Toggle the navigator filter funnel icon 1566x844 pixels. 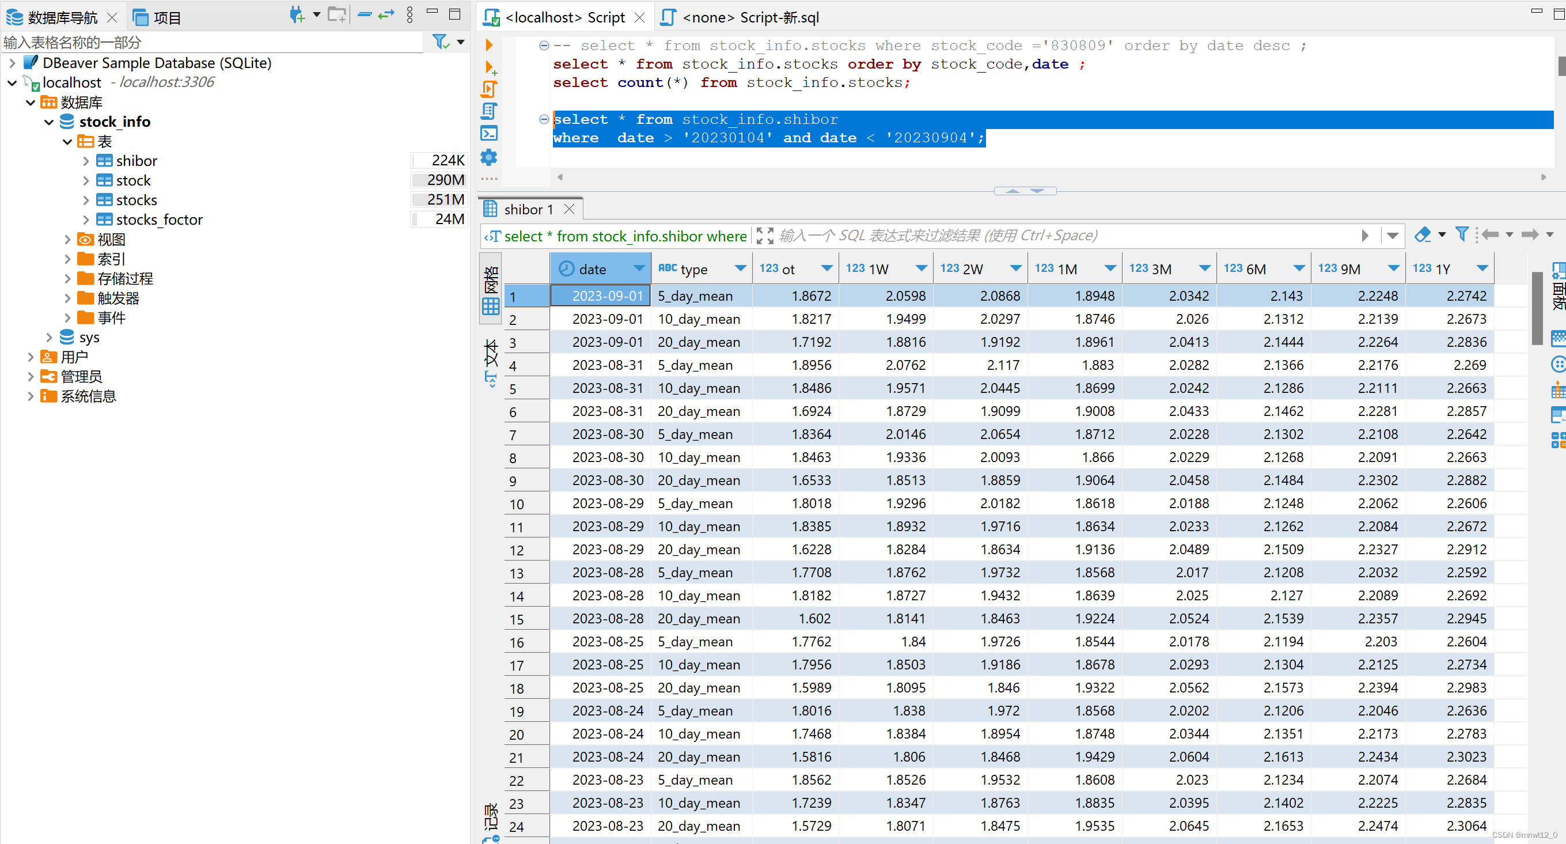click(440, 42)
